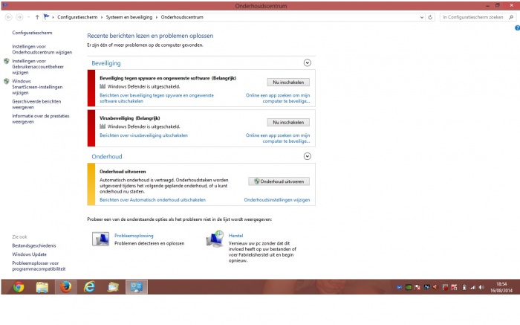
Task: Click Berichten over spyware beveiliging uitschakelen link
Action: pyautogui.click(x=157, y=98)
